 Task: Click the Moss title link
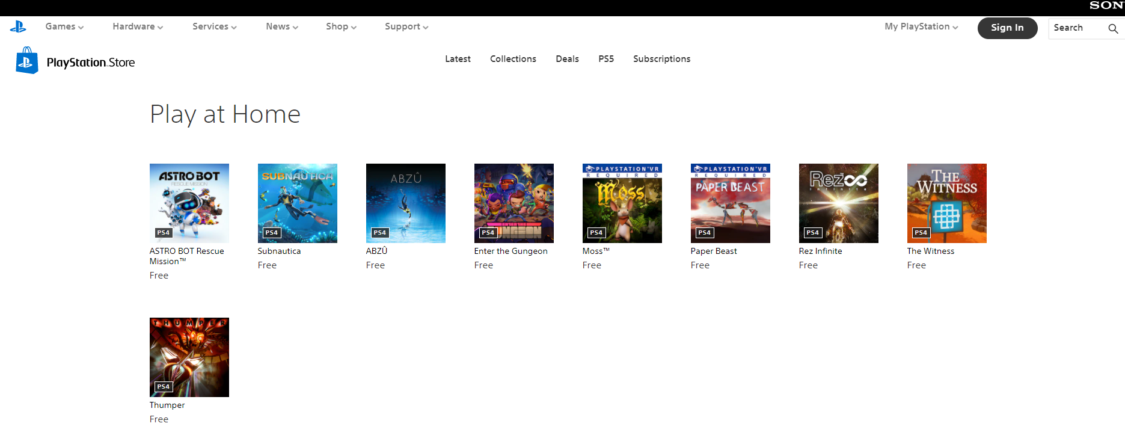tap(596, 251)
